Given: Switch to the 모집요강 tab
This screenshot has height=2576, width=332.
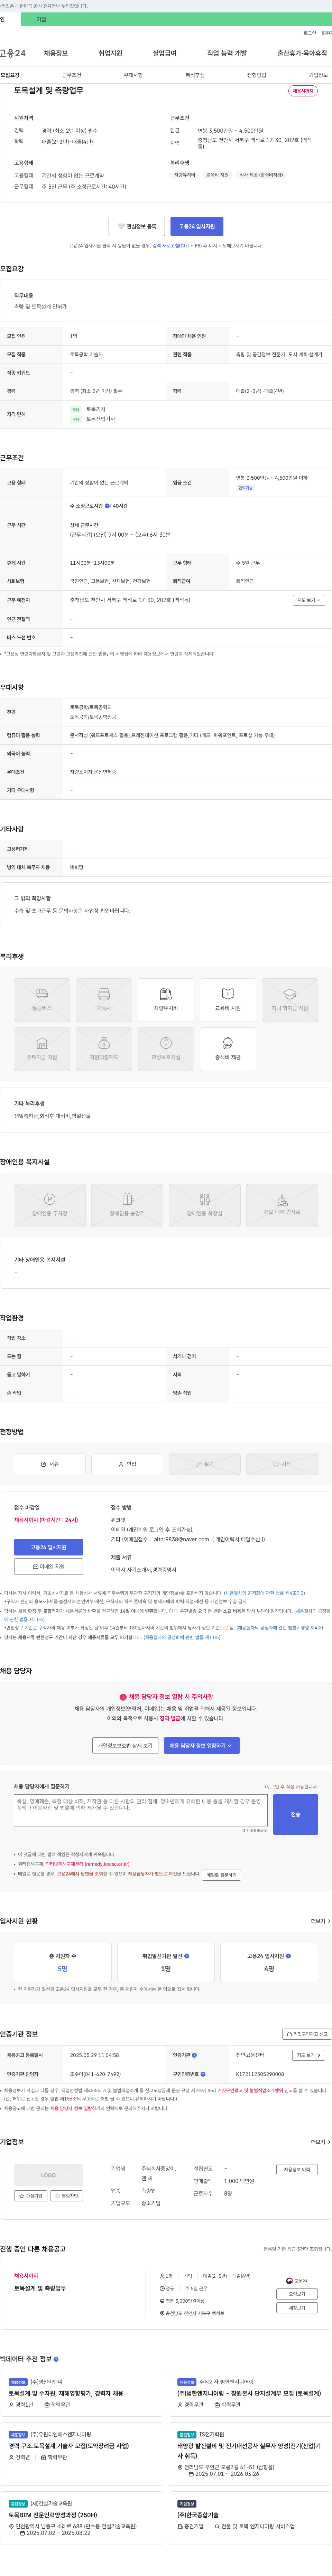Looking at the screenshot, I should [10, 75].
